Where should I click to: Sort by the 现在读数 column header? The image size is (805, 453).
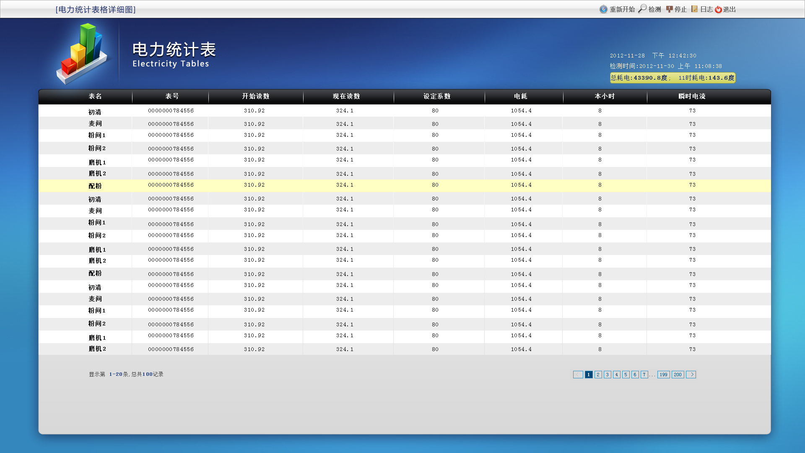pyautogui.click(x=346, y=96)
